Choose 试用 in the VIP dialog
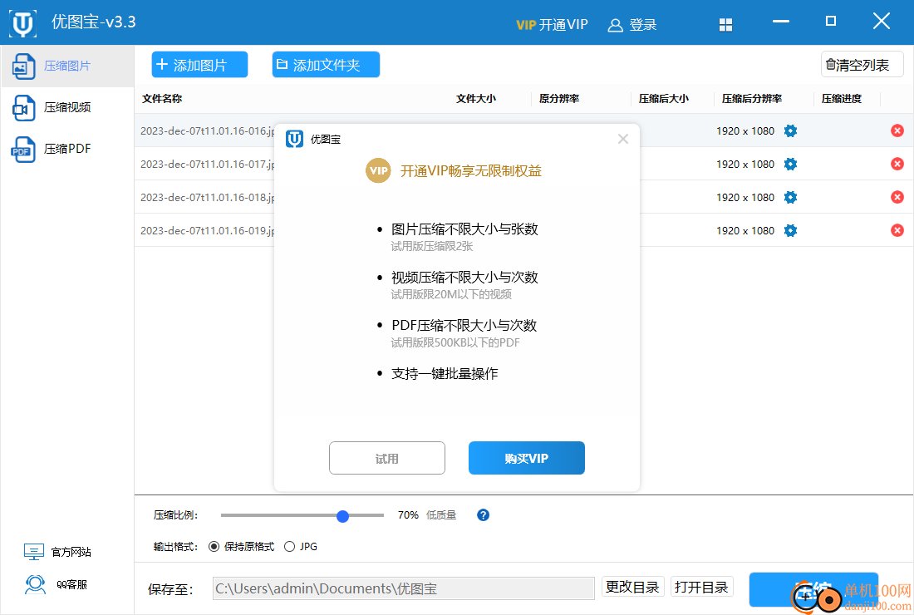Image resolution: width=914 pixels, height=615 pixels. click(x=387, y=458)
